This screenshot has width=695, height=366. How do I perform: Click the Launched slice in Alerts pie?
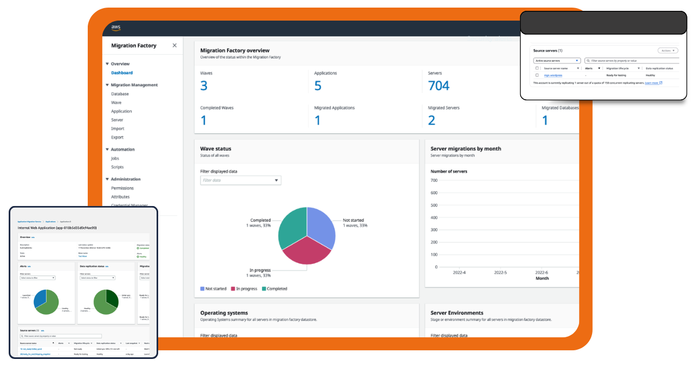tap(40, 299)
